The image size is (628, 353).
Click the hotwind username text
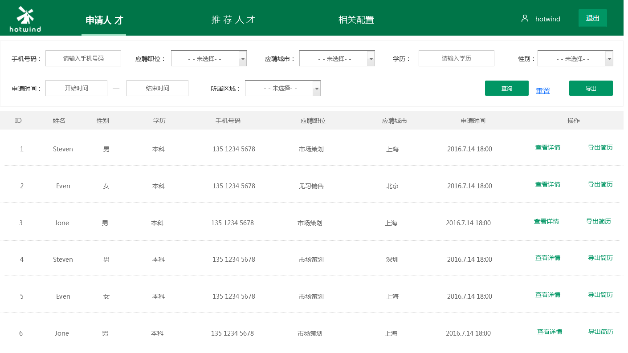click(548, 19)
